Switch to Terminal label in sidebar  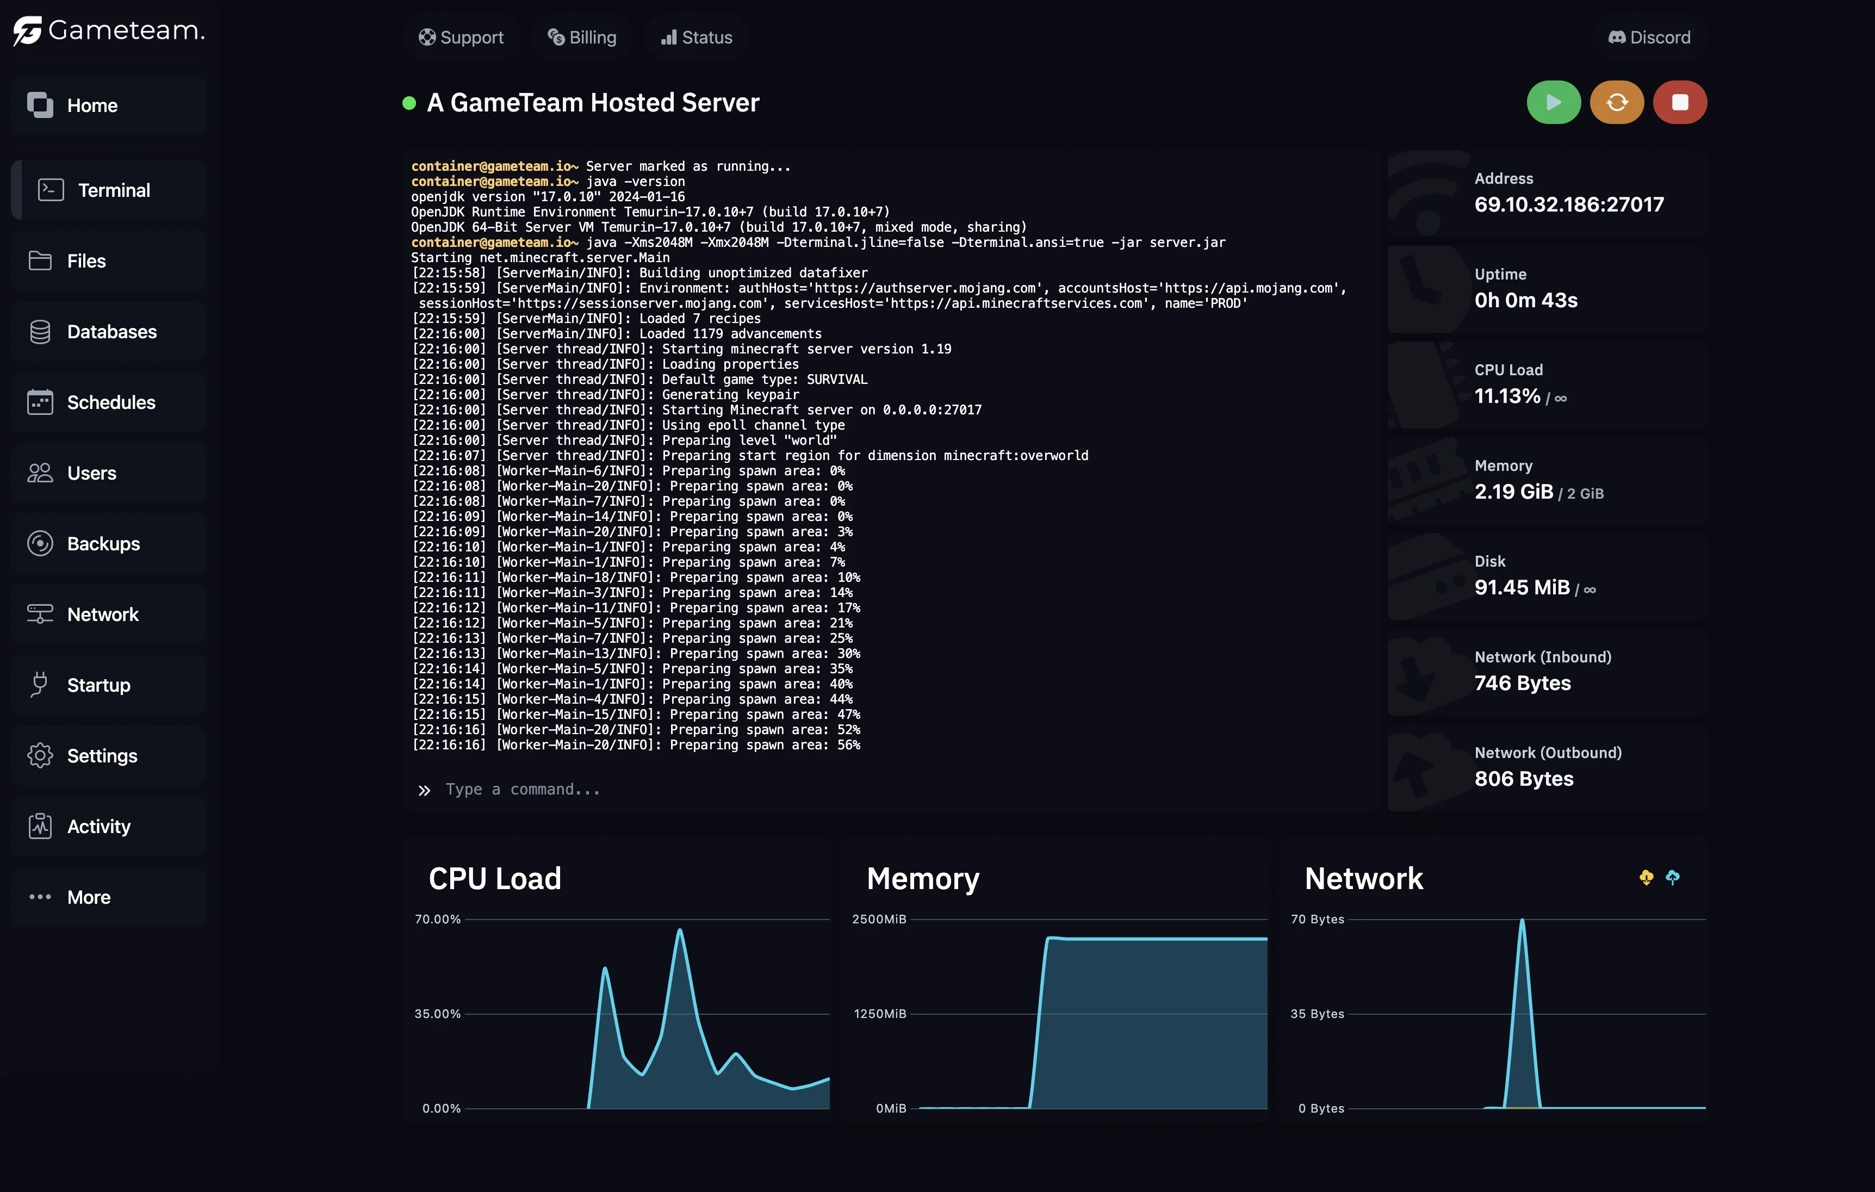tap(114, 190)
